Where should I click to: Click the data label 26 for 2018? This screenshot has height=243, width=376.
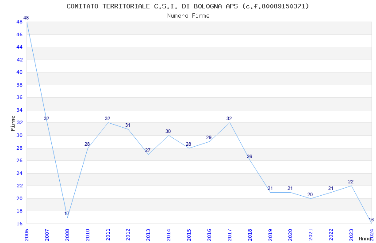[249, 156]
